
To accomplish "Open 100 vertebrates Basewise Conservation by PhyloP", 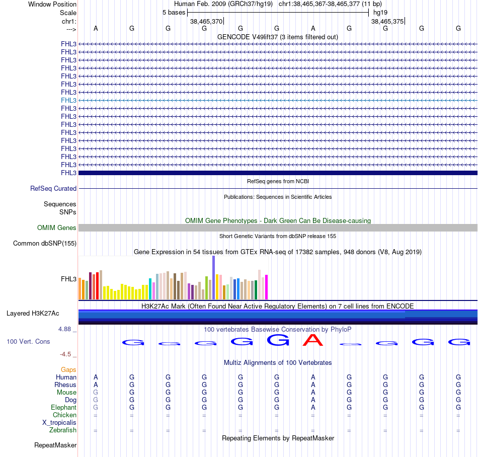I will (x=278, y=329).
